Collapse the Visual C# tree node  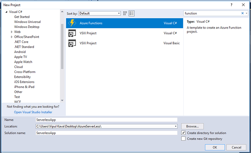click(x=7, y=12)
